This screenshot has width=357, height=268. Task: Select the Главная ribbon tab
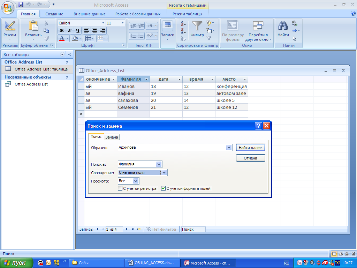pyautogui.click(x=28, y=14)
